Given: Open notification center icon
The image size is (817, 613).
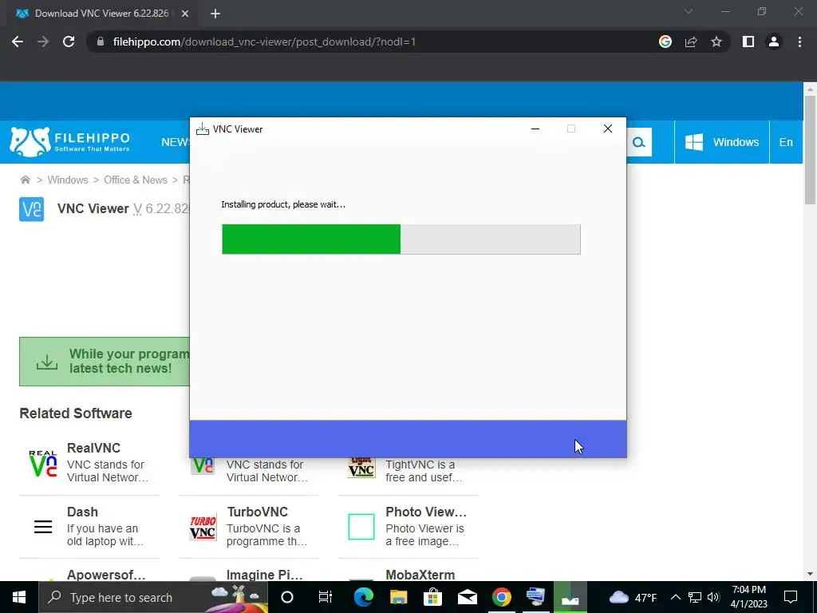Looking at the screenshot, I should click(x=791, y=597).
